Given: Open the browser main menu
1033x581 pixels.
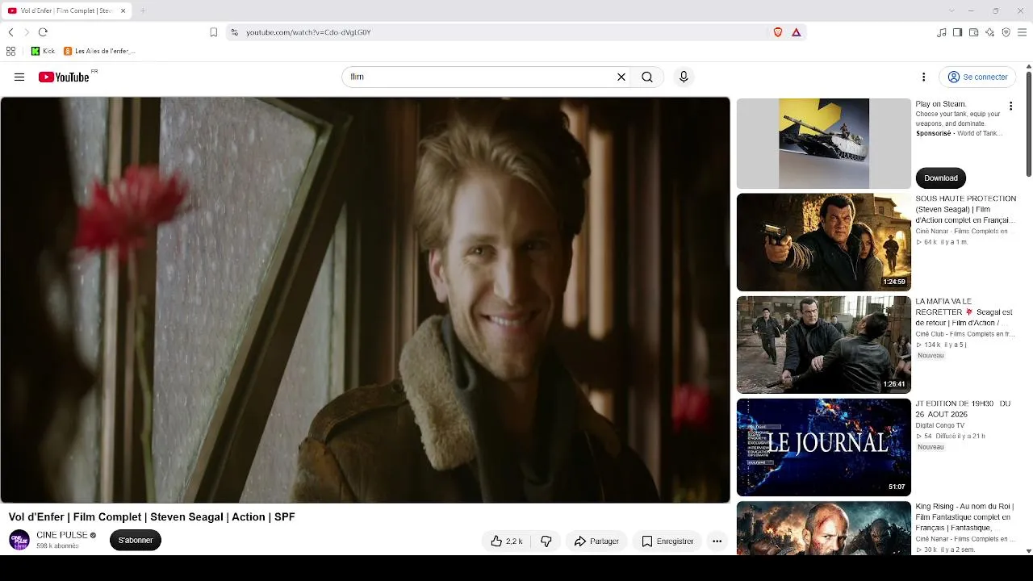Looking at the screenshot, I should coord(1022,32).
